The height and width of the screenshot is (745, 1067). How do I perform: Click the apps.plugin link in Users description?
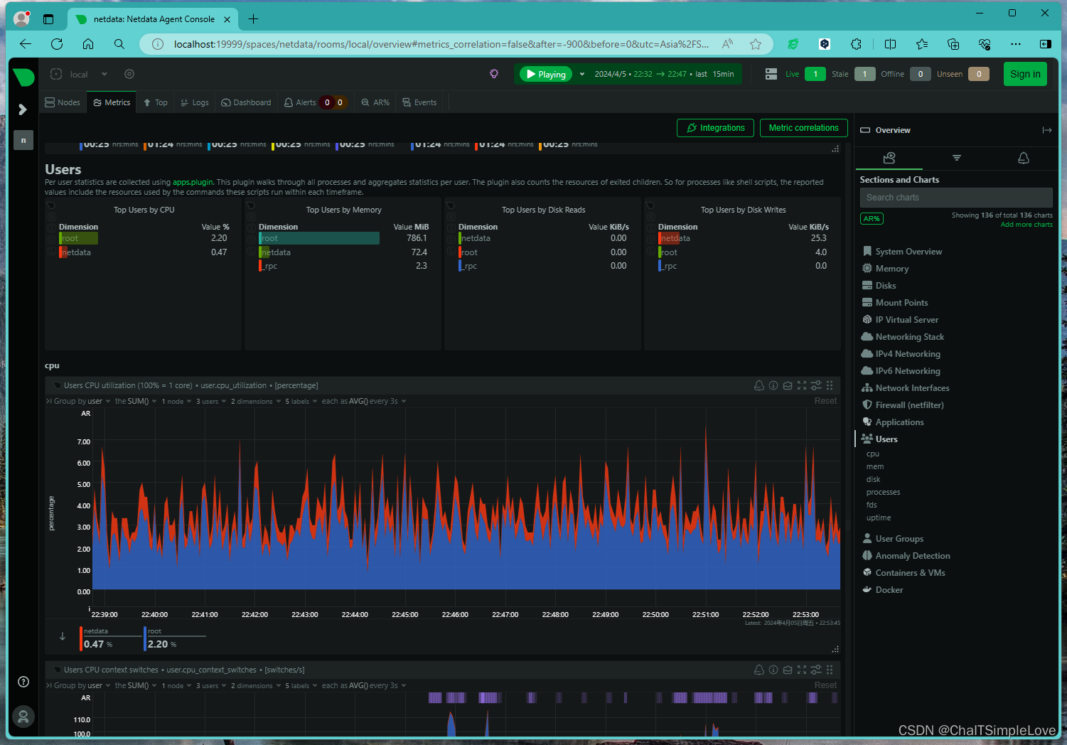coord(193,182)
